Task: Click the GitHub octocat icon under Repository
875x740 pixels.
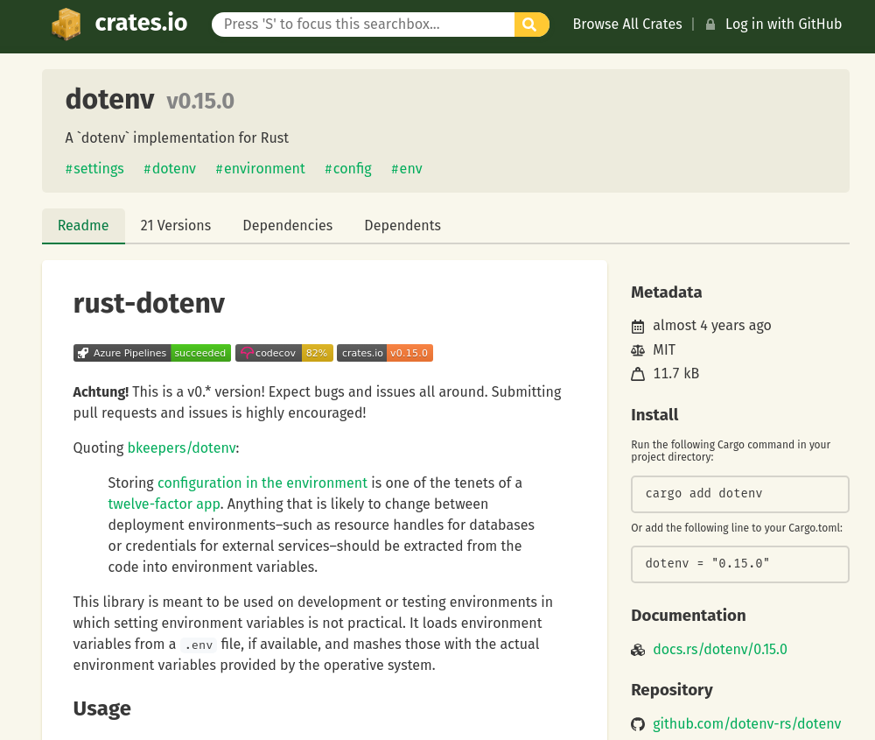Action: 638,724
